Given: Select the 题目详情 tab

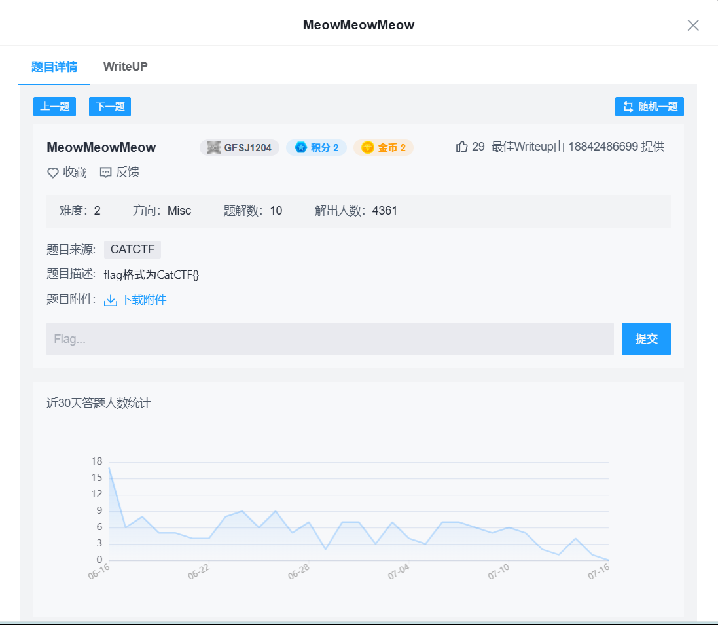Looking at the screenshot, I should [53, 66].
